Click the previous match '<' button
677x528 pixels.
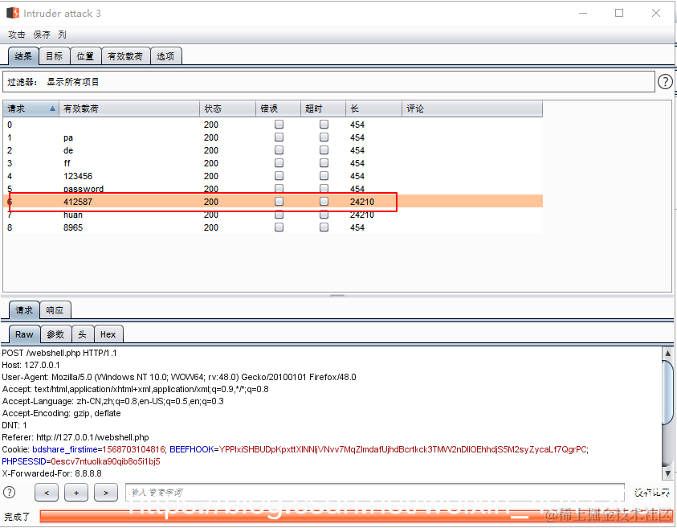tap(47, 493)
